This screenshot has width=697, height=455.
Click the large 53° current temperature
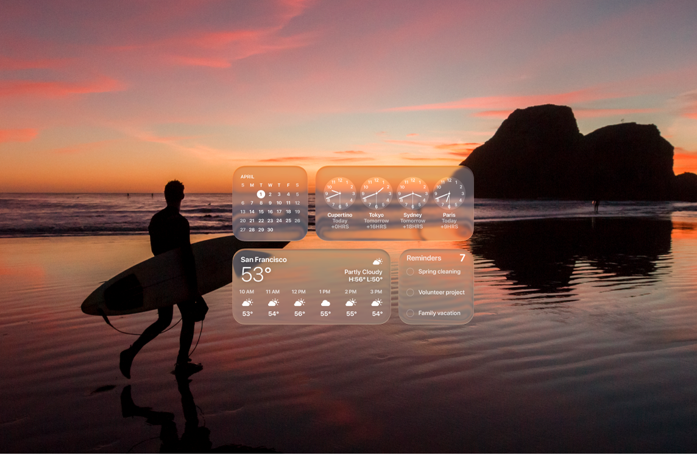(x=256, y=274)
